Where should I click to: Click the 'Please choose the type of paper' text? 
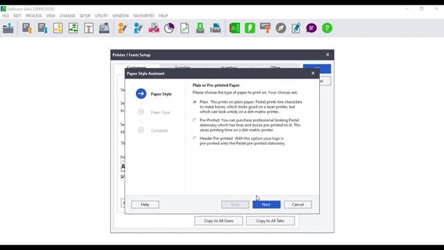point(245,92)
